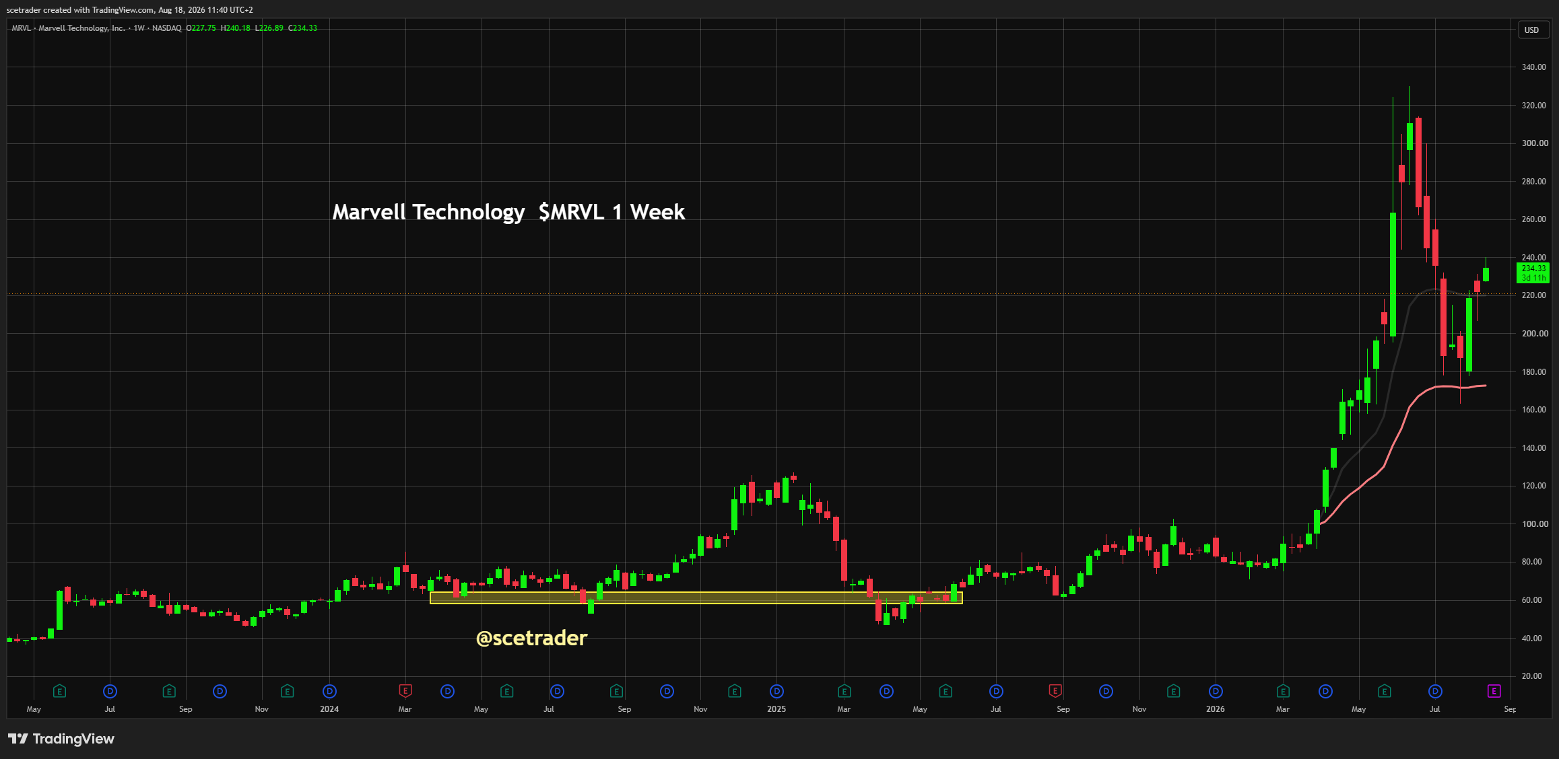
Task: Open the red earnings marker near September 2025
Action: [1055, 691]
